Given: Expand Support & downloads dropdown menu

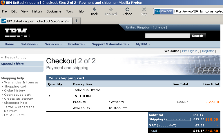Looking at the screenshot, I should click(x=111, y=44).
